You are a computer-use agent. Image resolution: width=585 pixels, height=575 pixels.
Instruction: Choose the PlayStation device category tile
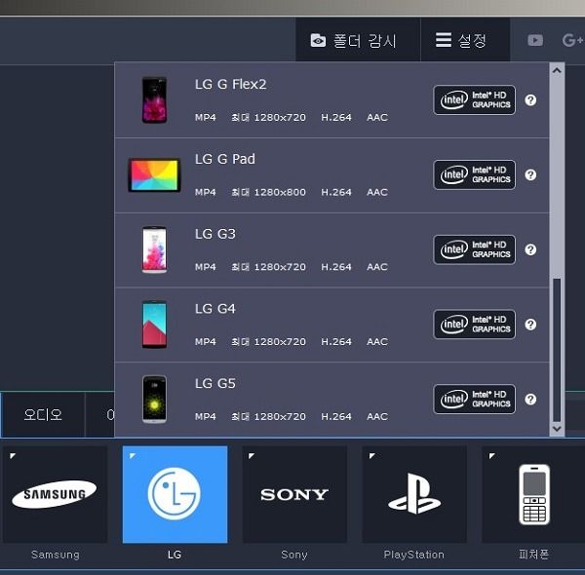click(x=414, y=494)
